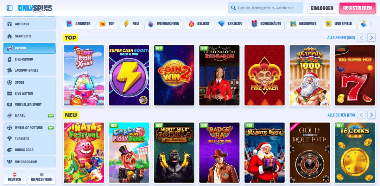The height and width of the screenshot is (186, 380).
Task: Open Gold Platinum Roulette game
Action: 310,153
